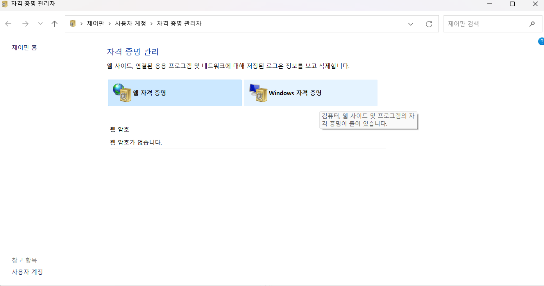Click the address bar Control Panel safe icon
544x286 pixels.
pos(72,24)
